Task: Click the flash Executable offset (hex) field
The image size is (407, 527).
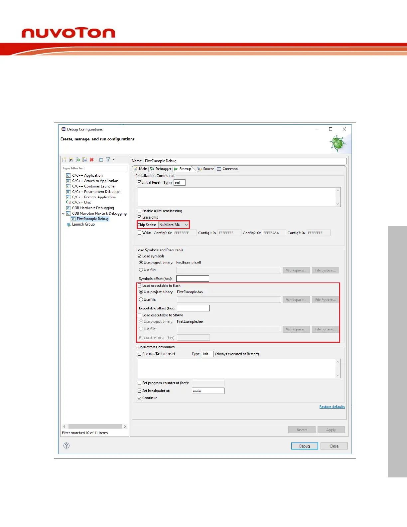Action: pos(193,308)
